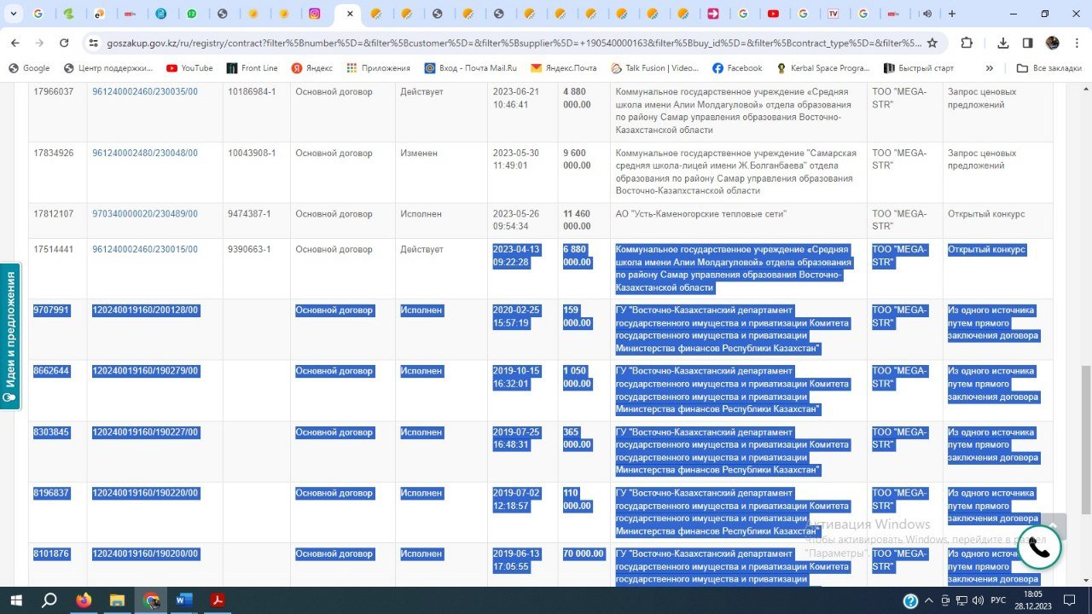
Task: Show more bookmarks with the chevron
Action: [x=990, y=68]
